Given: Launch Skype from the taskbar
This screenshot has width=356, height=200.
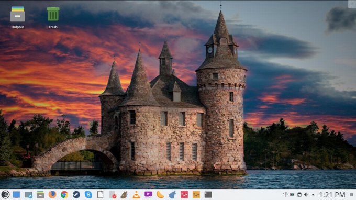Looking at the screenshot, I should (x=88, y=195).
